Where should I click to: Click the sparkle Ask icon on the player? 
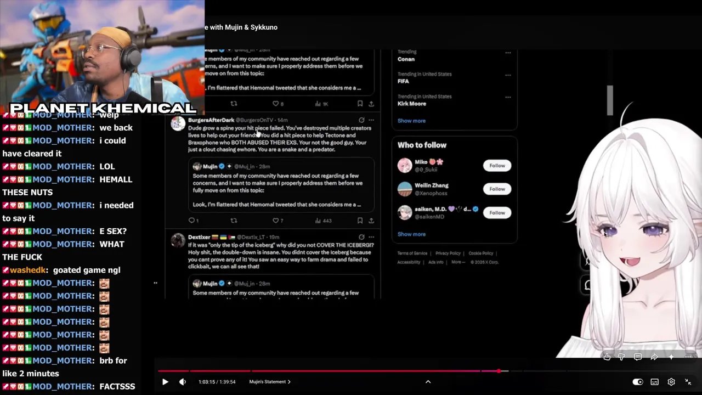pos(671,357)
